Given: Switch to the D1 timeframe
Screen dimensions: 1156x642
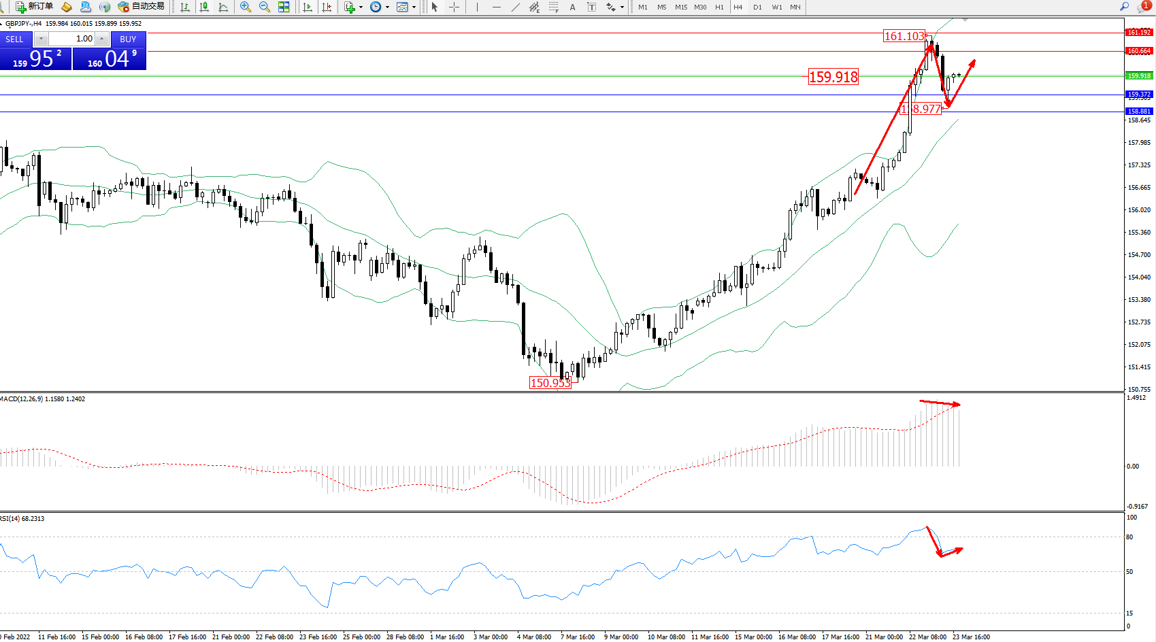Looking at the screenshot, I should coord(757,7).
